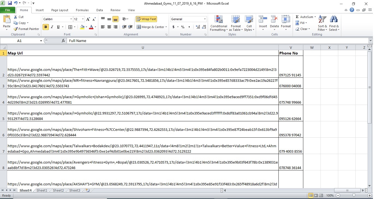Select the Center alignment option
The height and width of the screenshot is (199, 374).
click(x=109, y=27)
